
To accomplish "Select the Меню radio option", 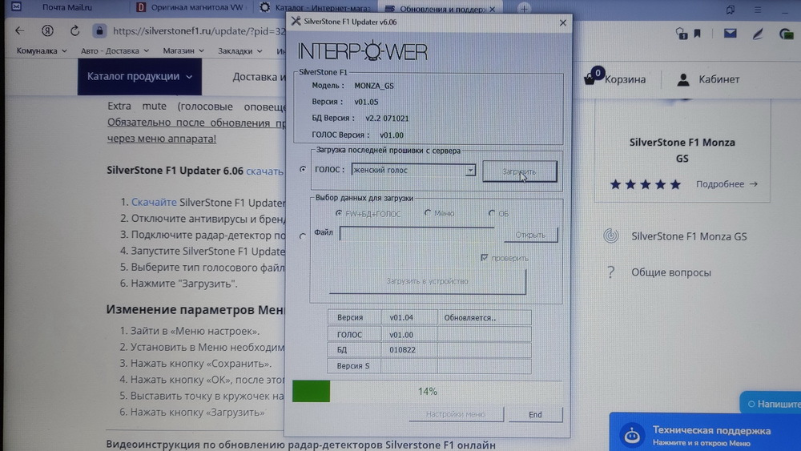I will pos(428,212).
